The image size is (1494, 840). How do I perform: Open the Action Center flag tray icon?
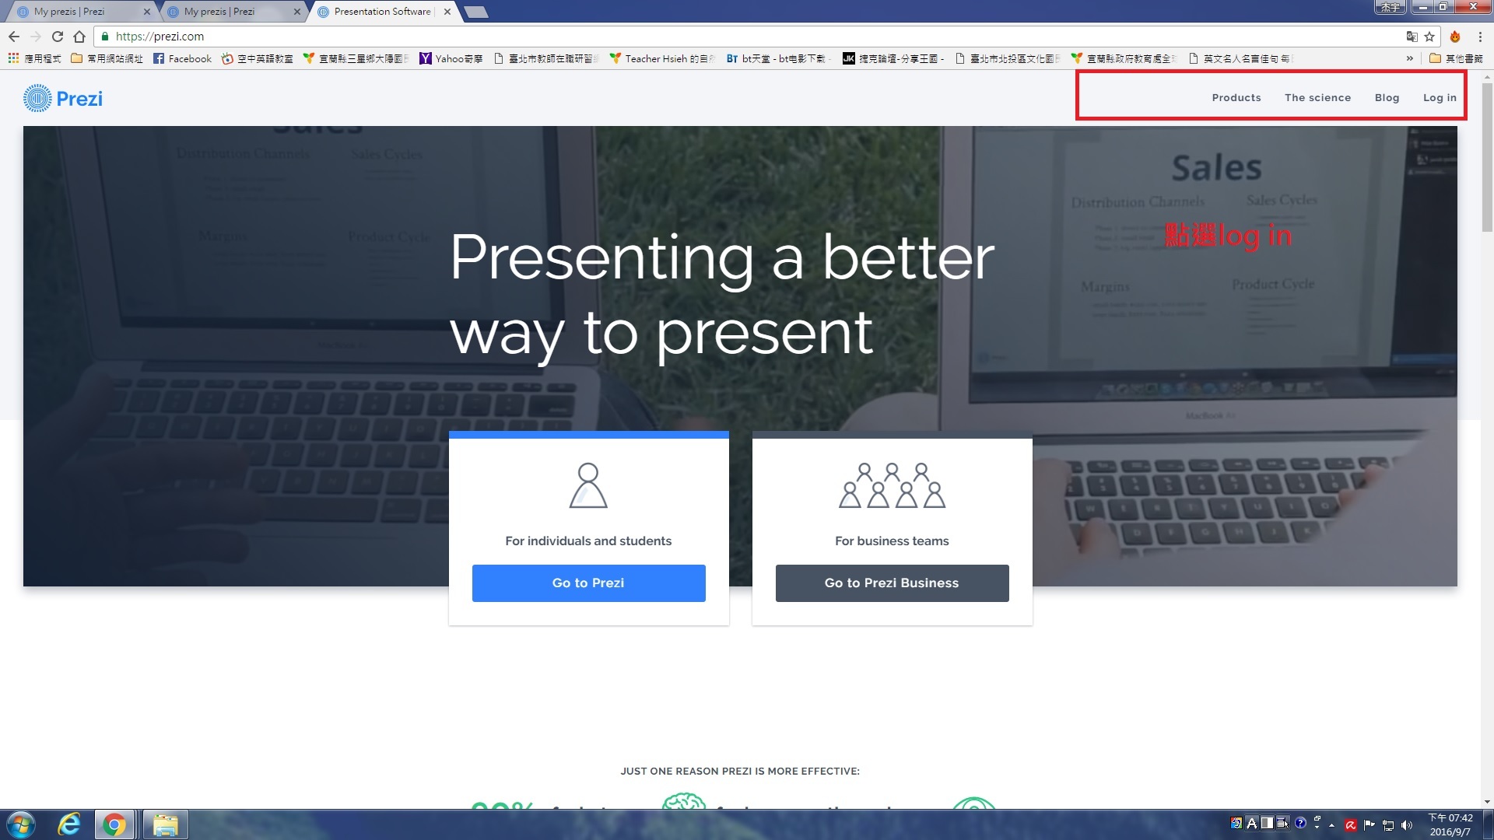point(1369,824)
